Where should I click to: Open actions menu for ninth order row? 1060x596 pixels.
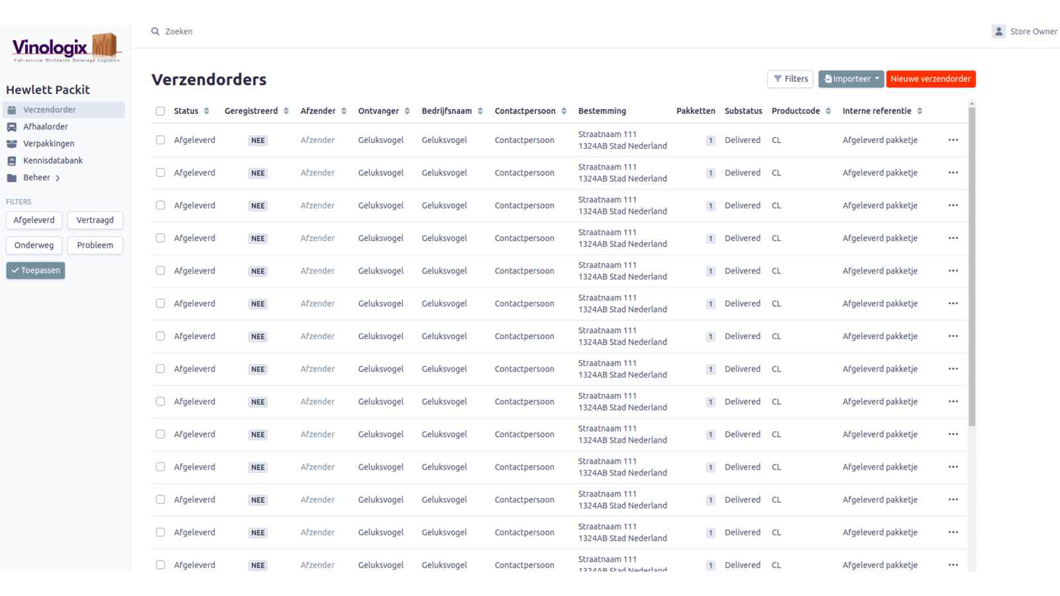pyautogui.click(x=953, y=401)
